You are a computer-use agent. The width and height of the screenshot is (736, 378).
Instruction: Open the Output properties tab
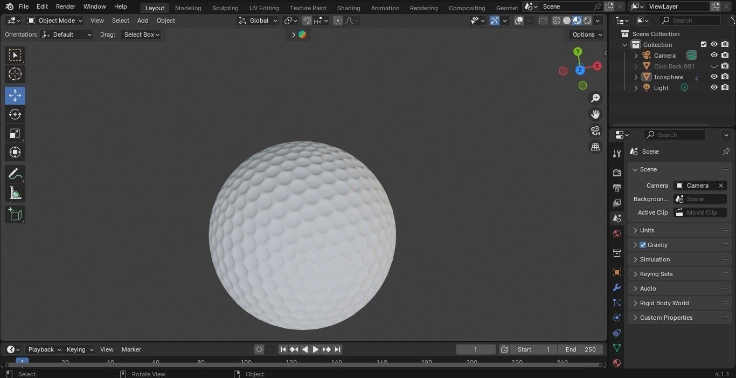point(617,188)
